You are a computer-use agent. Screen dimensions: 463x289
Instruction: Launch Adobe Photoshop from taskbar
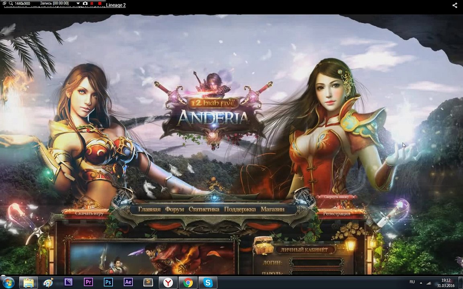click(x=108, y=283)
